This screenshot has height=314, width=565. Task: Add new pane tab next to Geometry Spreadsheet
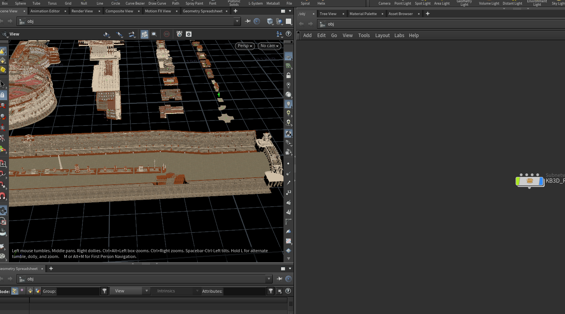tap(51, 268)
